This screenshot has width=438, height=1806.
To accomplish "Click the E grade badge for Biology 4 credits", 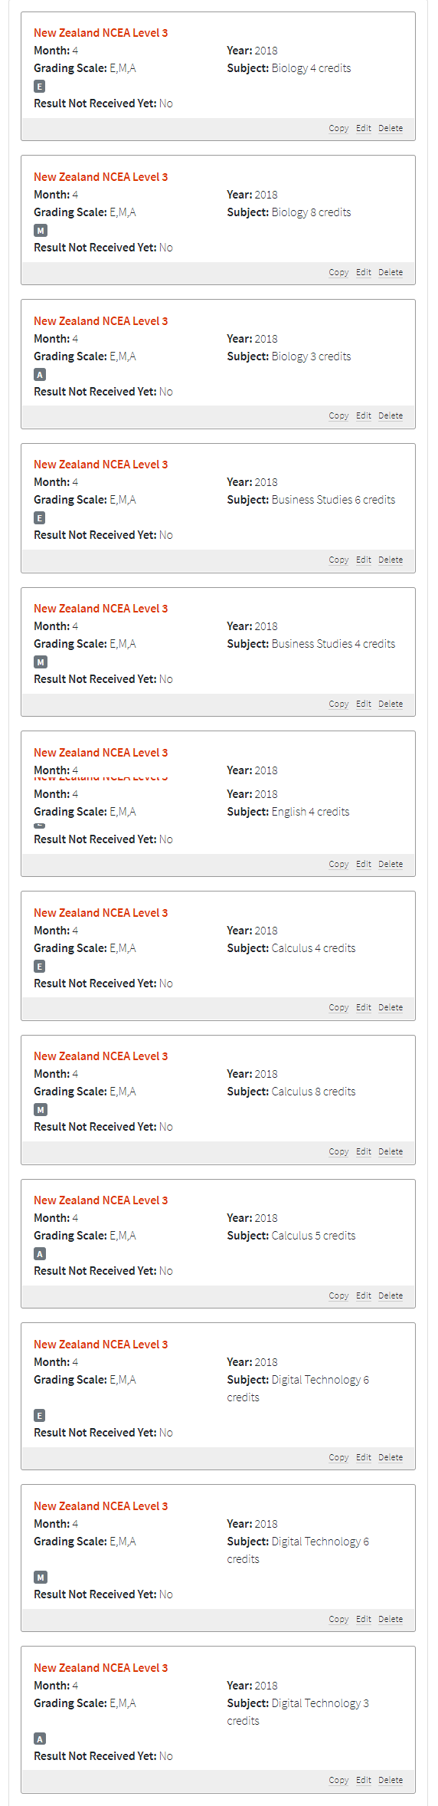I will coord(40,87).
